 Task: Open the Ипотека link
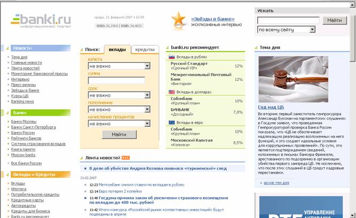pos(19,189)
